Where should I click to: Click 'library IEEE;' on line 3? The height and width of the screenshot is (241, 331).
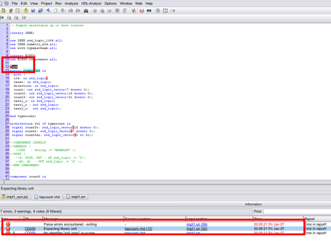(x=22, y=33)
